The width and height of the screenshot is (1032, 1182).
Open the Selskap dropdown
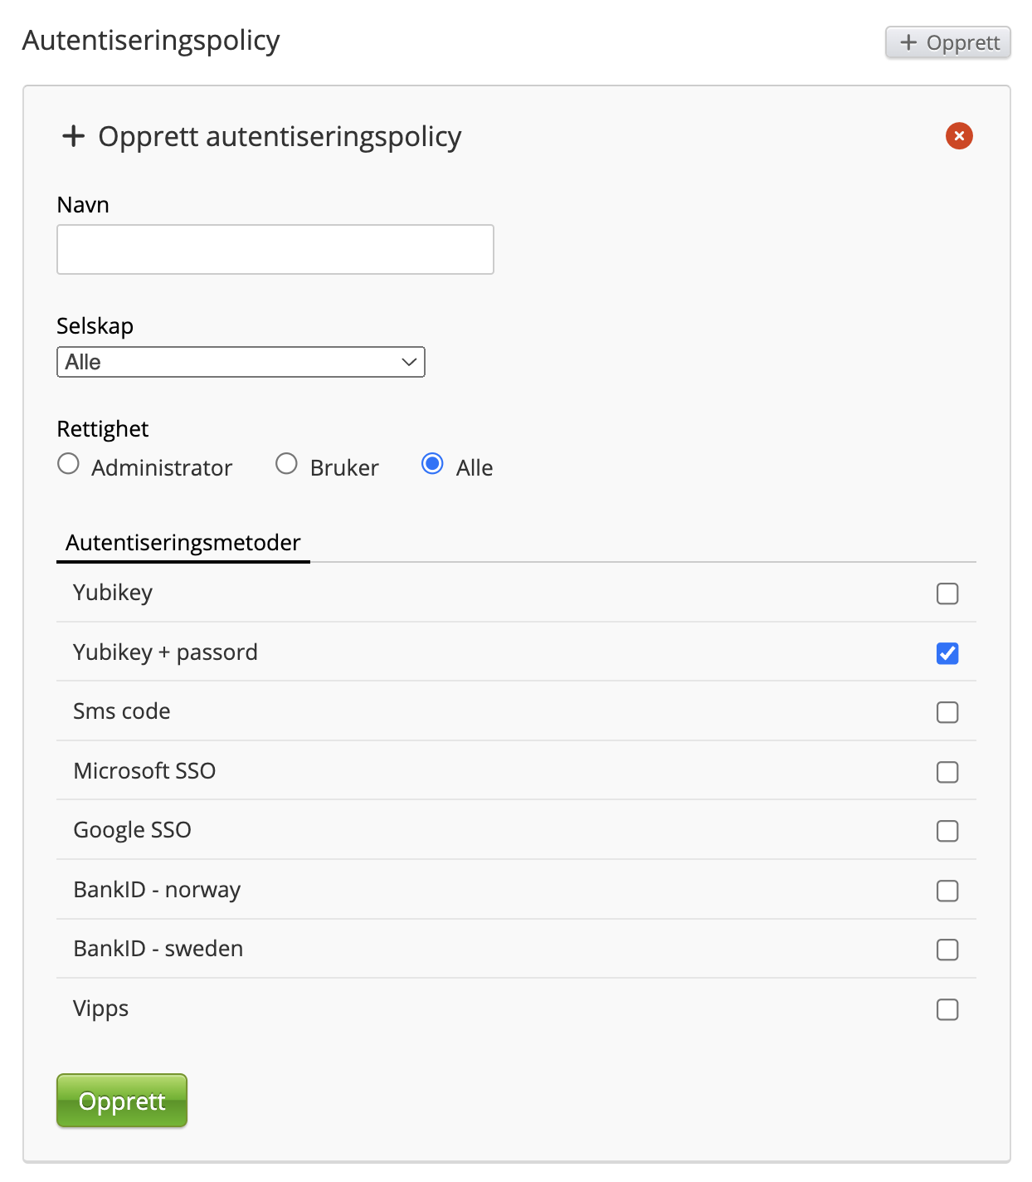(x=241, y=362)
